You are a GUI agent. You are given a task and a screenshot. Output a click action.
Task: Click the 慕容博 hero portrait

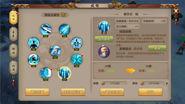(104, 52)
